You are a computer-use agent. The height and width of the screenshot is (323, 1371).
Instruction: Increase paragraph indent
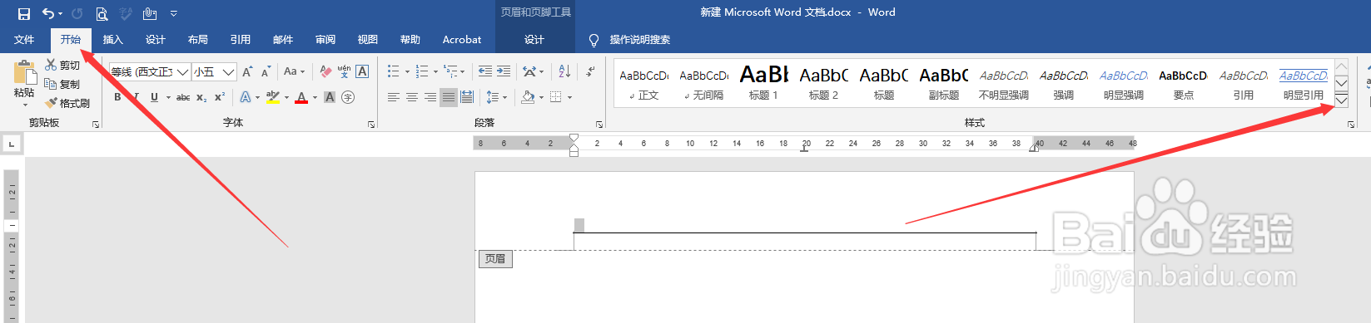pos(504,71)
